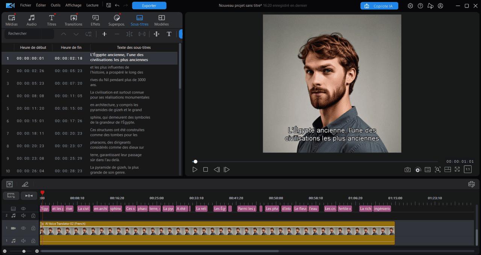Step to previous frame
This screenshot has height=255, width=481.
pos(216,169)
